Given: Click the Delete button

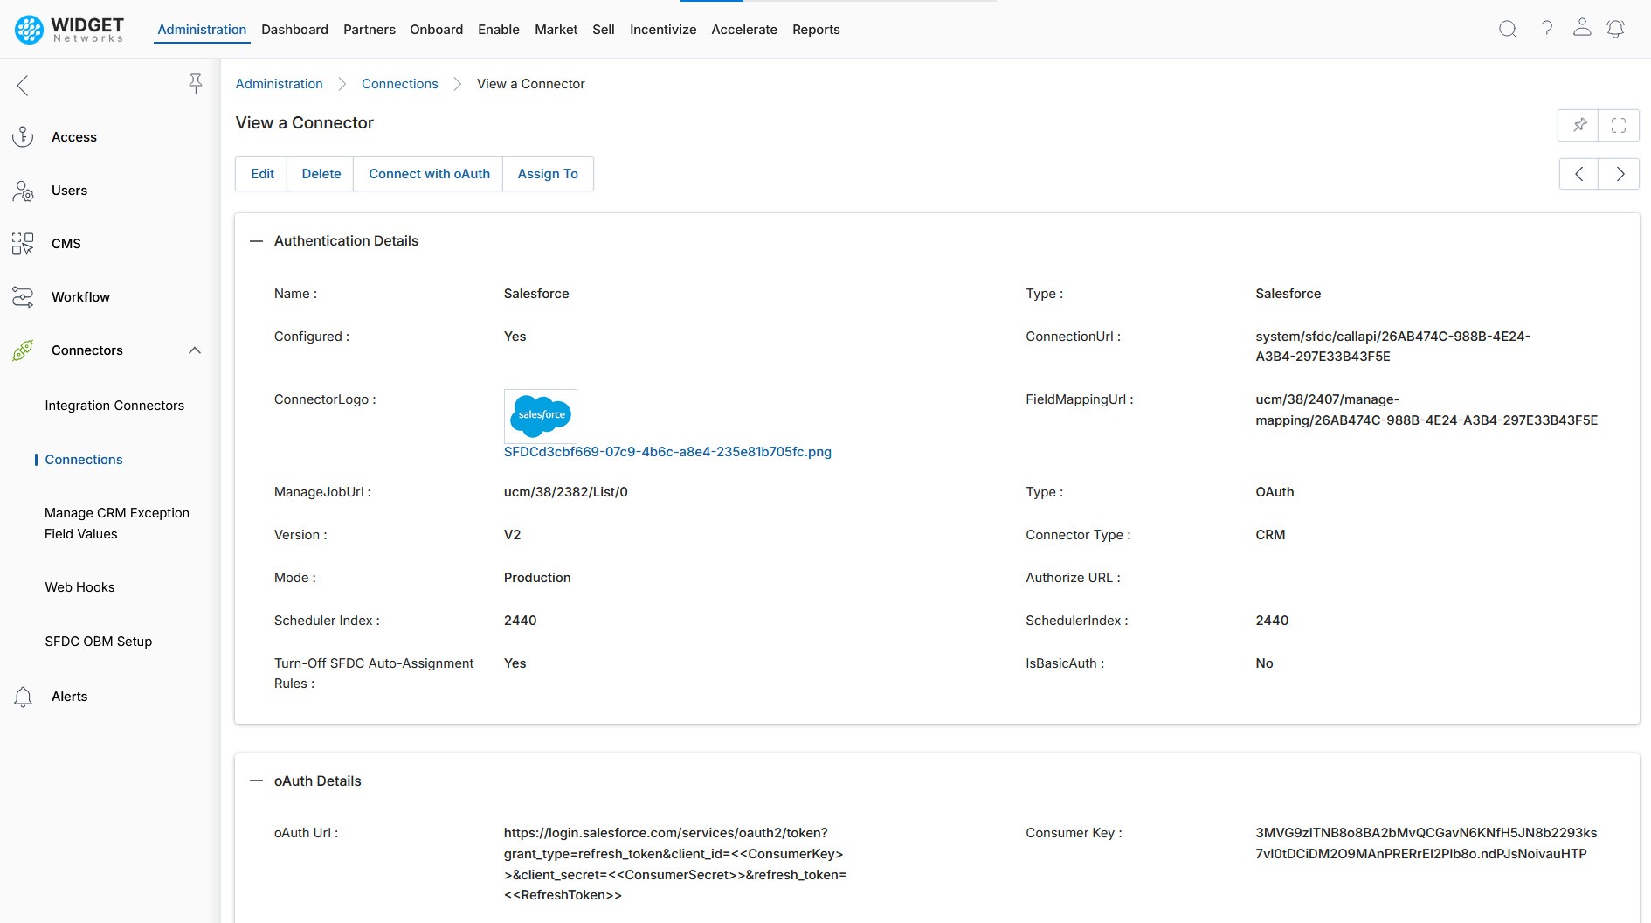Looking at the screenshot, I should (x=321, y=174).
